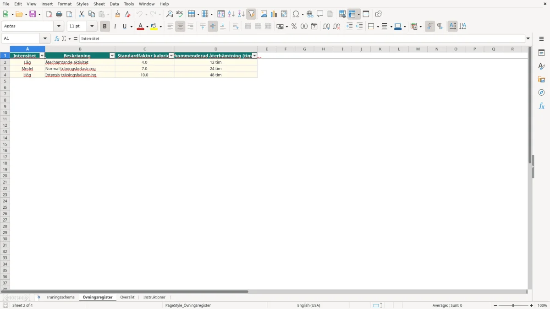Screen dimensions: 550x309
Task: Expand the Name Box dropdown
Action: 45,39
